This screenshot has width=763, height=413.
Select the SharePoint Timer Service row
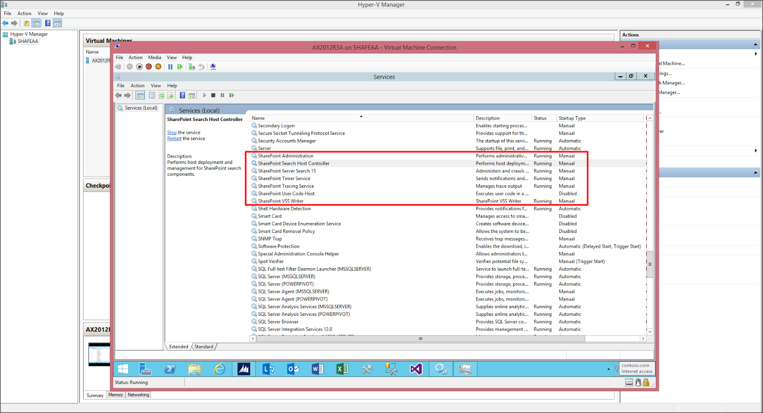pyautogui.click(x=448, y=179)
